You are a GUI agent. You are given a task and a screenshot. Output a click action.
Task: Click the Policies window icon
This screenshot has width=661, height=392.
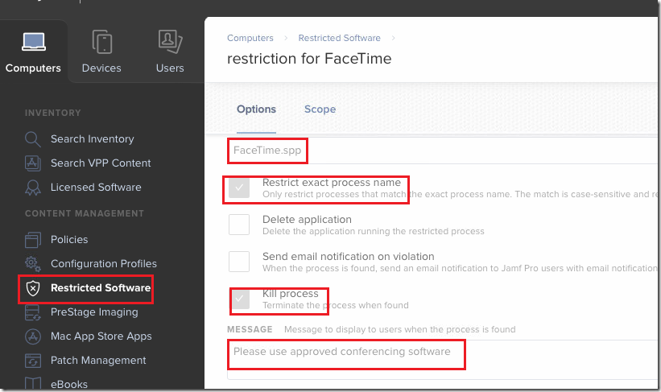[x=32, y=240]
